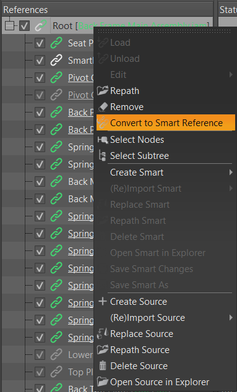The width and height of the screenshot is (237, 392).
Task: Click the grey link icon beside Lower
Action: coord(56,355)
